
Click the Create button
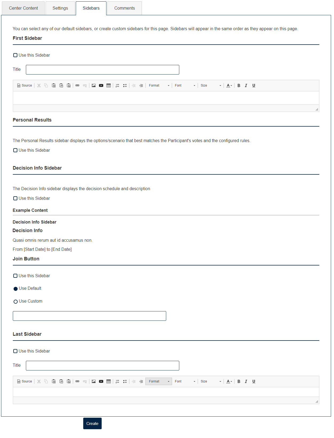[x=92, y=424]
